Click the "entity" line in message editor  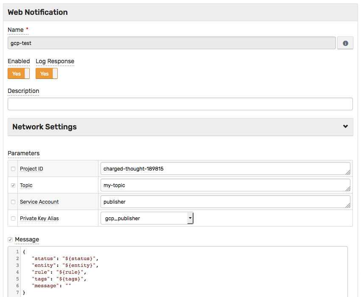65,265
